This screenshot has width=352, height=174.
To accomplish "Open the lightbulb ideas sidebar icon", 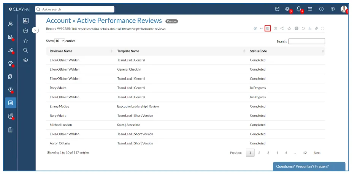I will pos(11,63).
